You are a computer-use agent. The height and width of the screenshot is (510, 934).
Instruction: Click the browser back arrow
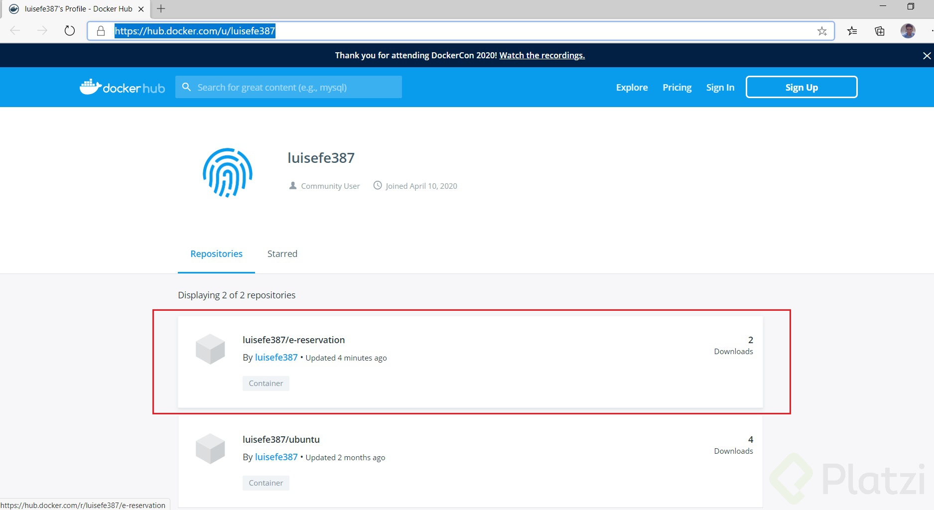tap(15, 31)
